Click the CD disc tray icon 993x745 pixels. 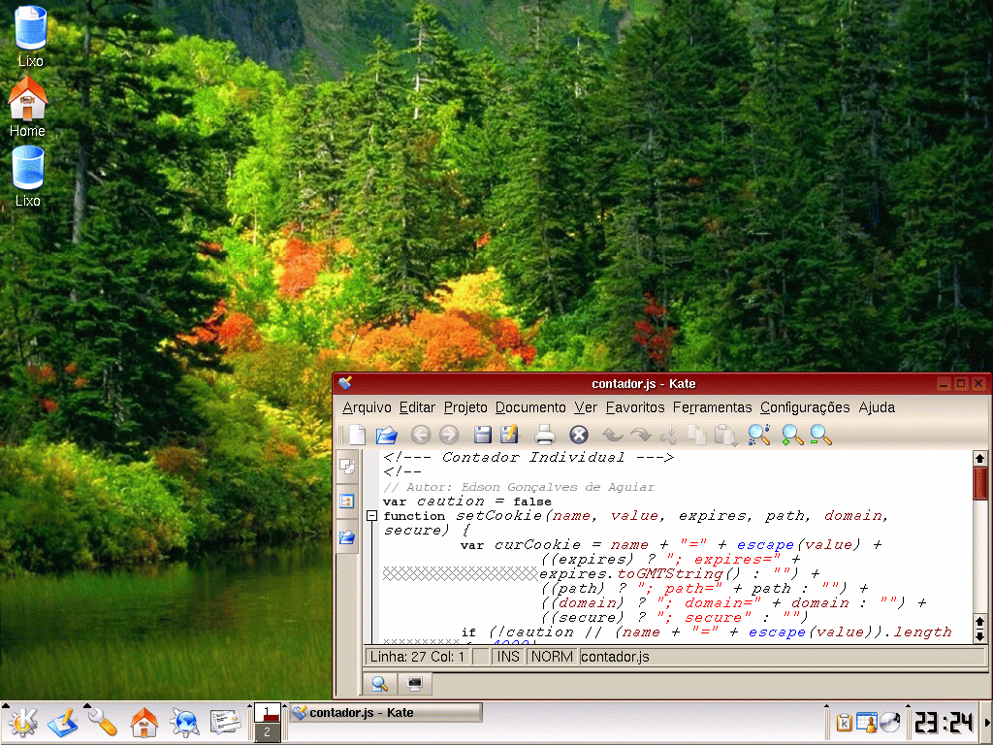point(890,722)
